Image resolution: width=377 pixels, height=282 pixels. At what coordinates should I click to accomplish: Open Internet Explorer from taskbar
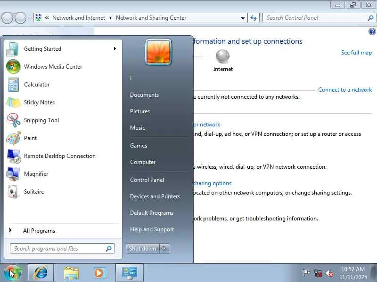pos(41,273)
